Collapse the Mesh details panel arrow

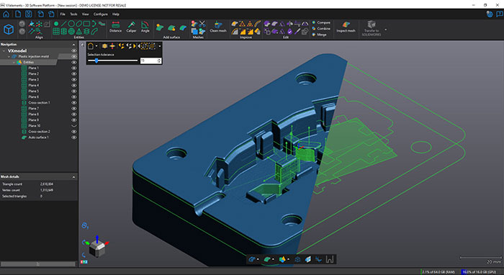coord(74,176)
